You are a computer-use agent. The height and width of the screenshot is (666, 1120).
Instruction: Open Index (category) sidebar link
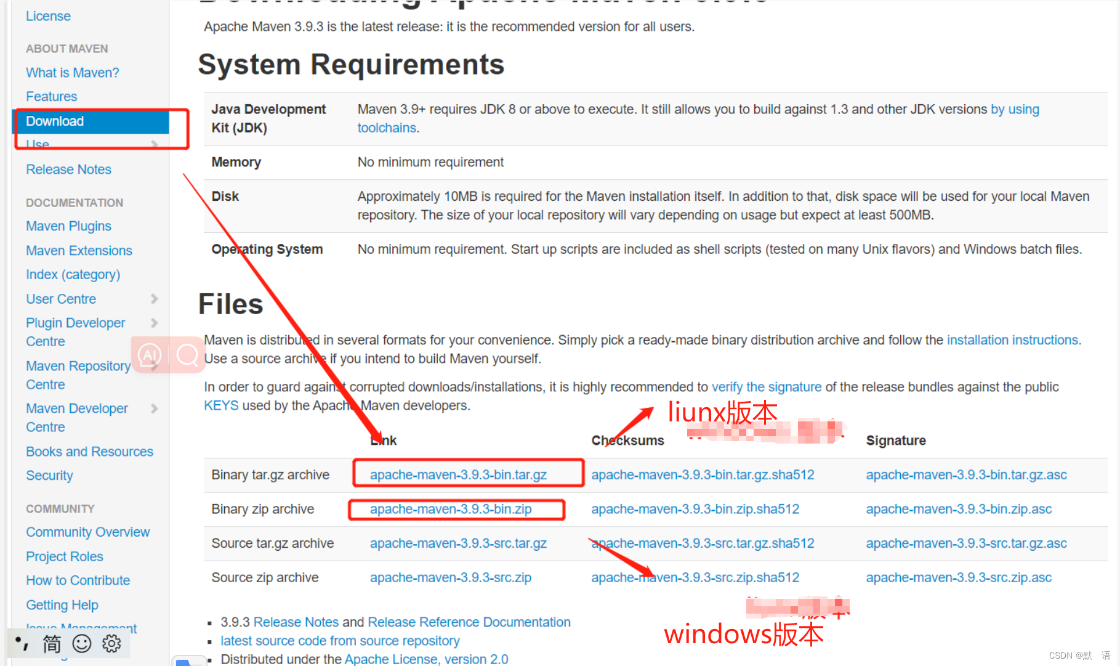click(x=73, y=275)
